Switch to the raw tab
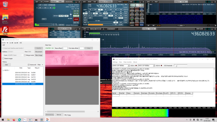217x122 pixels. pyautogui.click(x=15, y=43)
